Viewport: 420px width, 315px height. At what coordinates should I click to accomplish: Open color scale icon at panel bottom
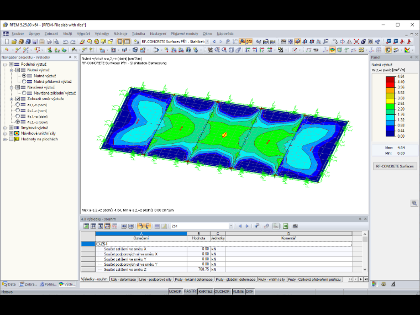(374, 284)
